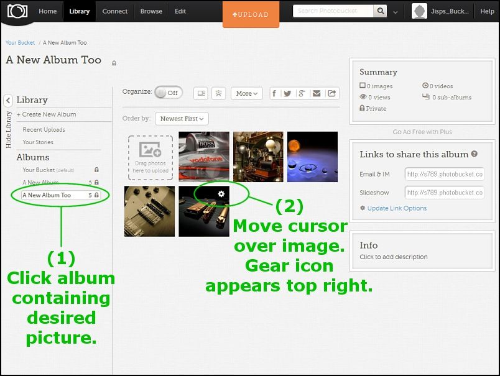Click Update Link Options link
The width and height of the screenshot is (500, 376).
coord(397,208)
